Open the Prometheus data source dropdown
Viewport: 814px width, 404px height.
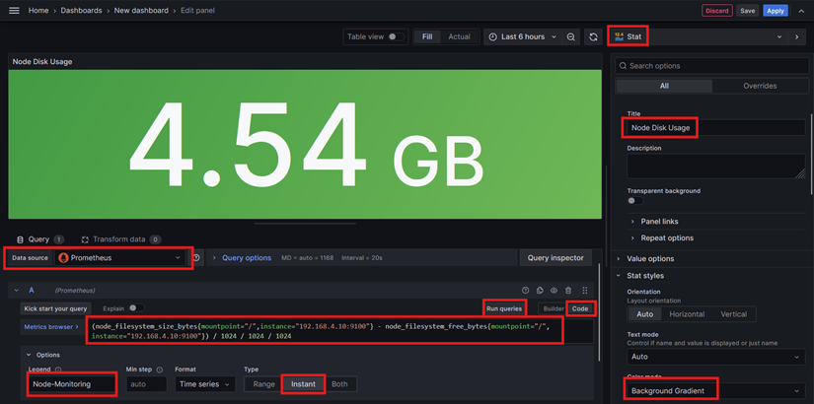[120, 258]
